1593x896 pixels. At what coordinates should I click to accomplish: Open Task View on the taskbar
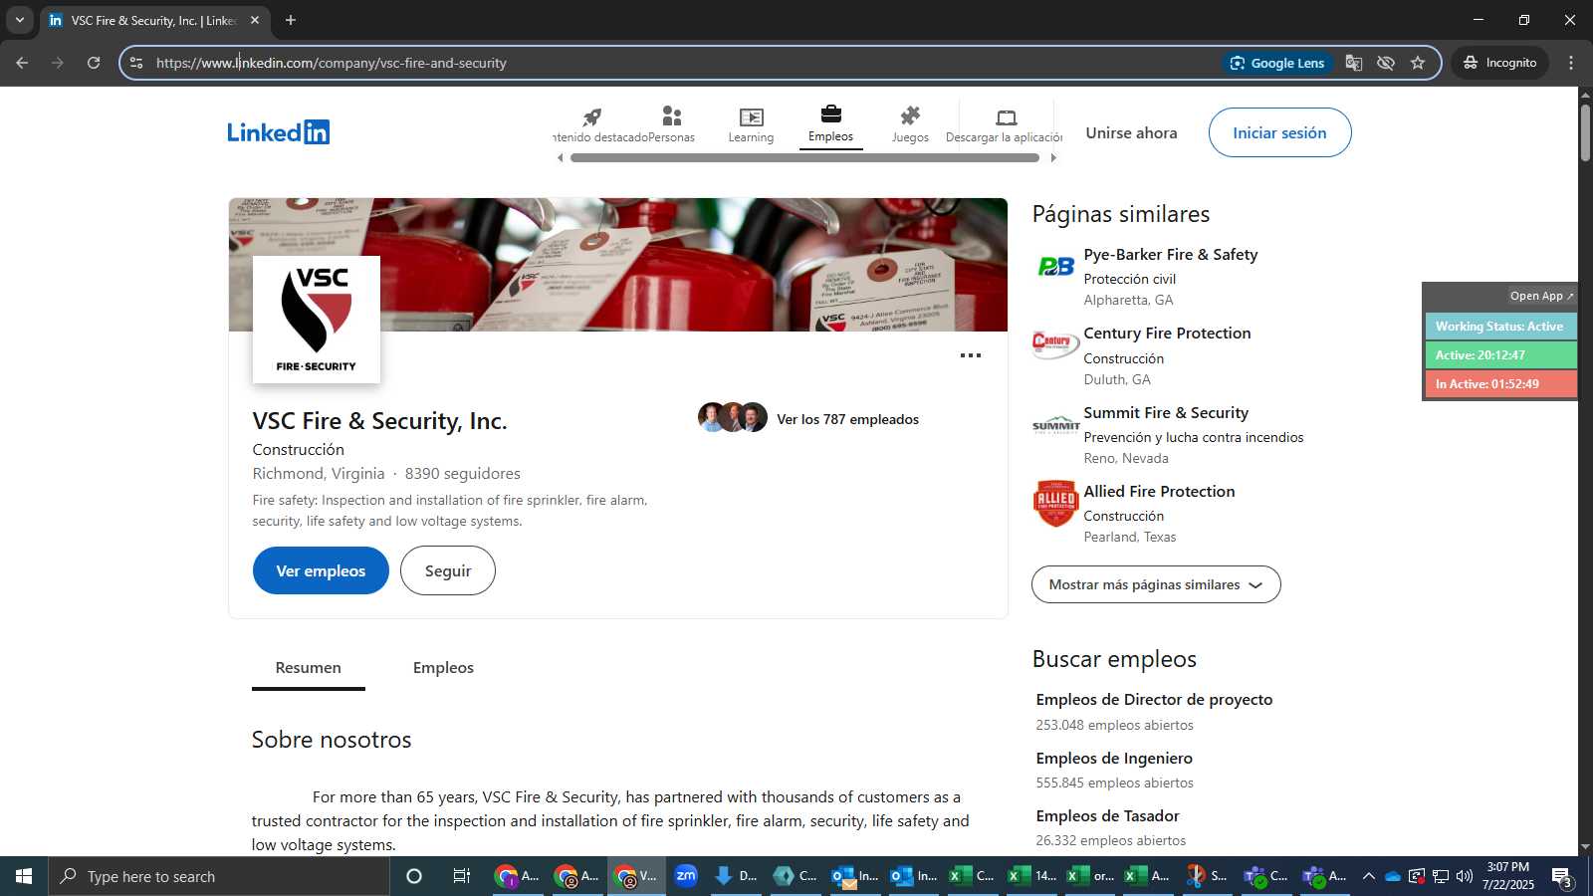click(x=462, y=876)
